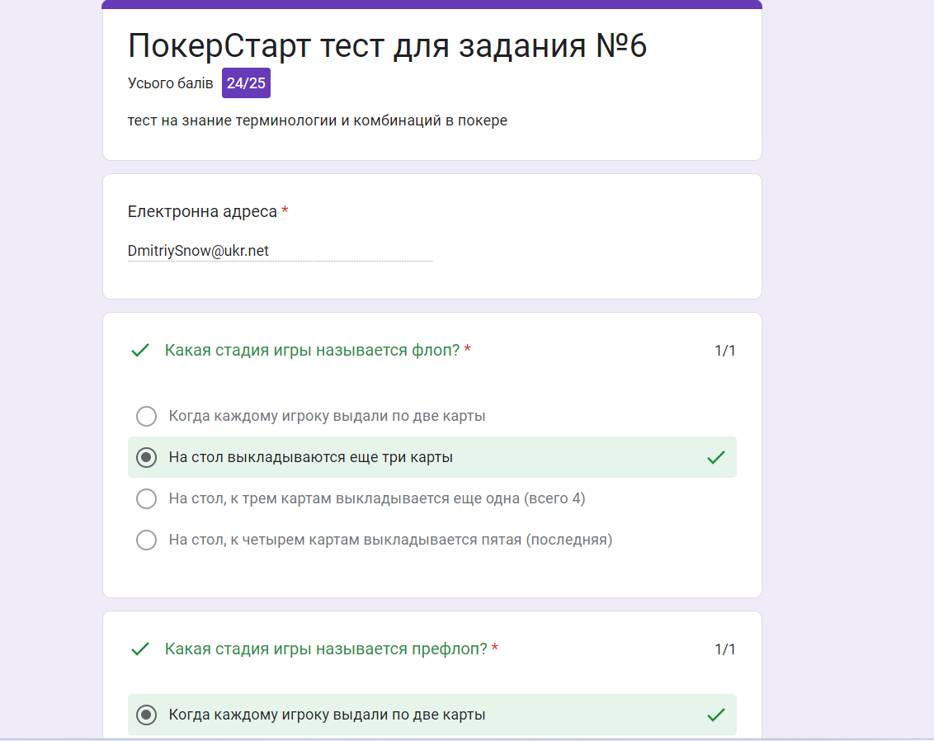Click the email field with DmitriySnow@ukr.net
This screenshot has height=741, width=934.
click(x=280, y=251)
